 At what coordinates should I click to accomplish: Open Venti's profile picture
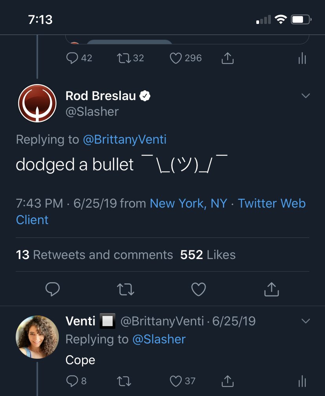(37, 337)
